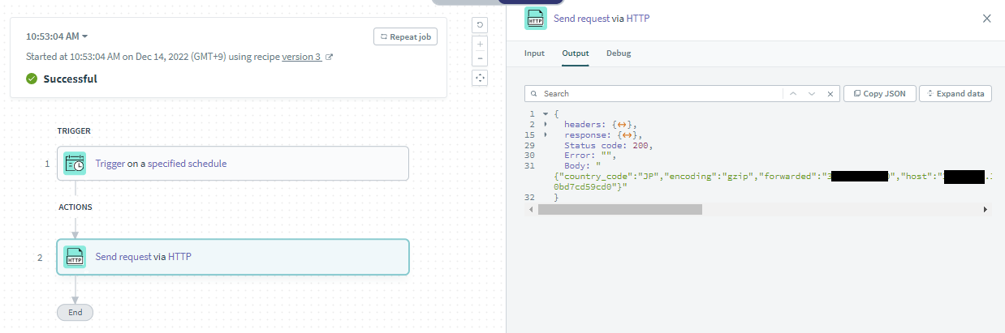1005x333 pixels.
Task: Switch to the Input tab
Action: point(534,53)
